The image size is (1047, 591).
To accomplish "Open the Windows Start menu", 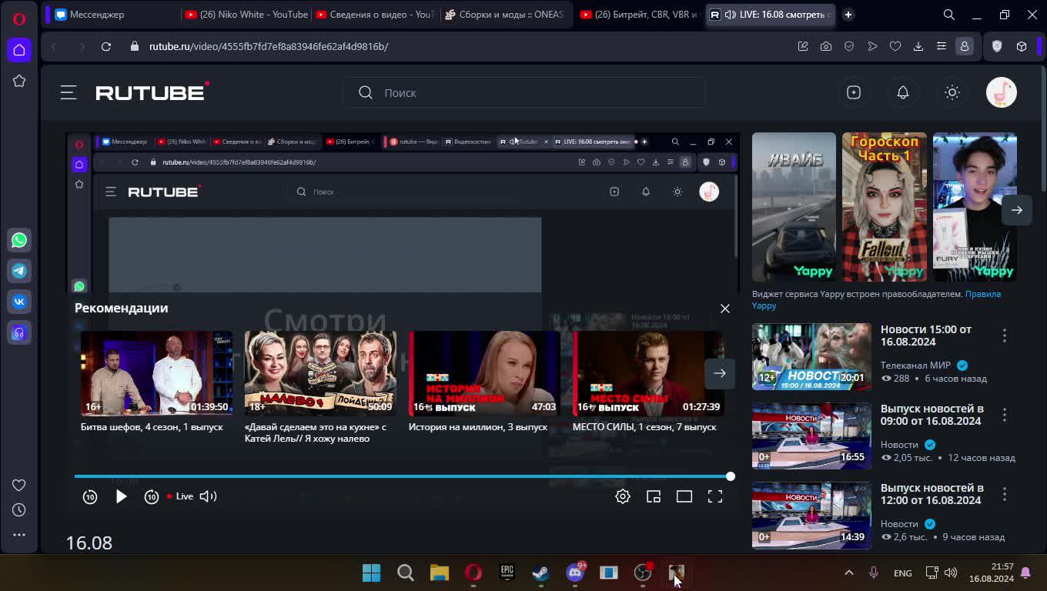I will click(x=371, y=573).
